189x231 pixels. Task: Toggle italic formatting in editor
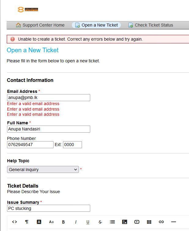[x=76, y=222]
